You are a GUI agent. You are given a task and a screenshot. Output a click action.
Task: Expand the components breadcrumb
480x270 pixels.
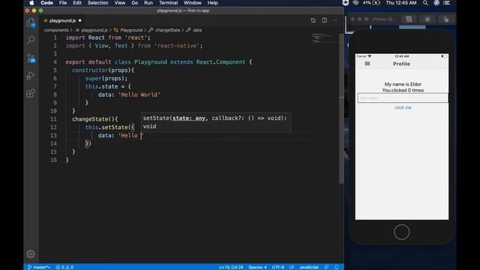56,30
